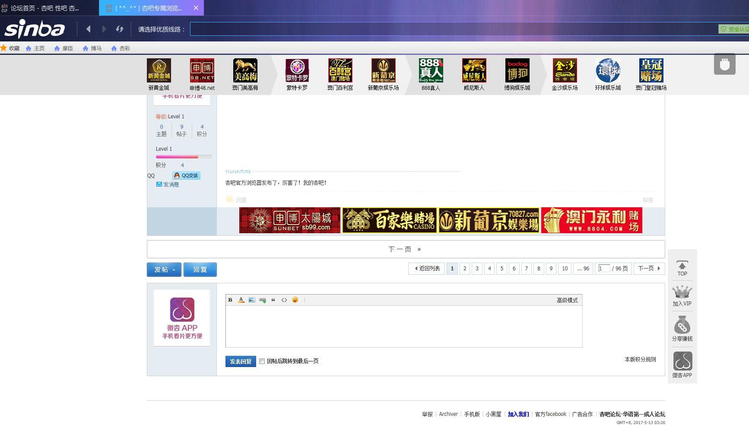Insert image using the editor picture icon
This screenshot has height=434, width=749.
[252, 300]
